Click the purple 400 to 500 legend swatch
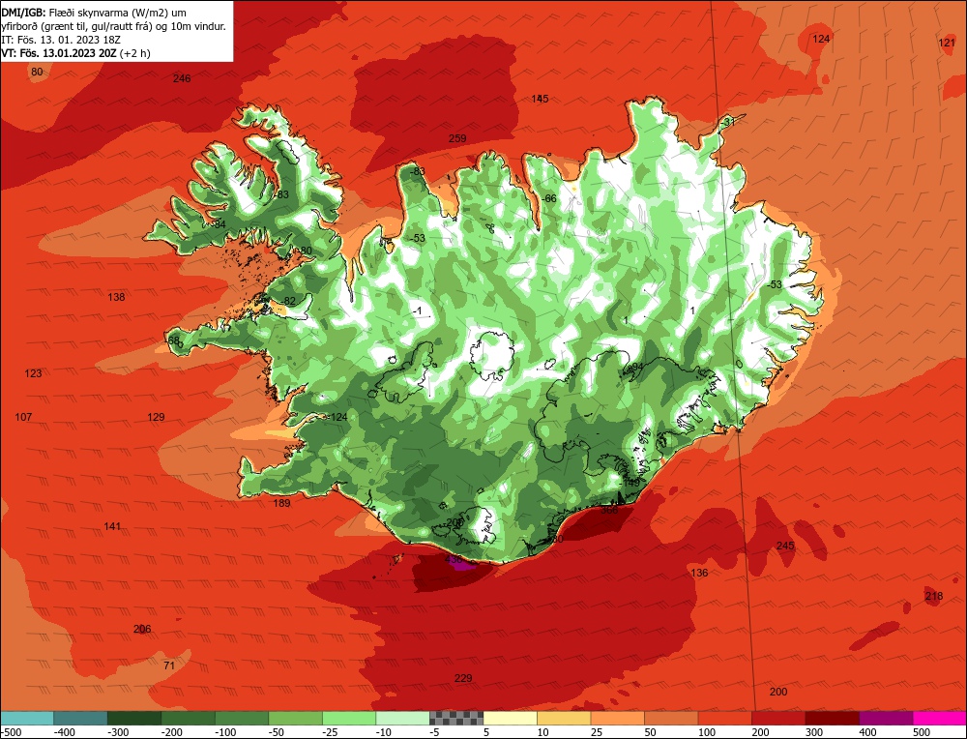This screenshot has height=739, width=967. click(886, 718)
